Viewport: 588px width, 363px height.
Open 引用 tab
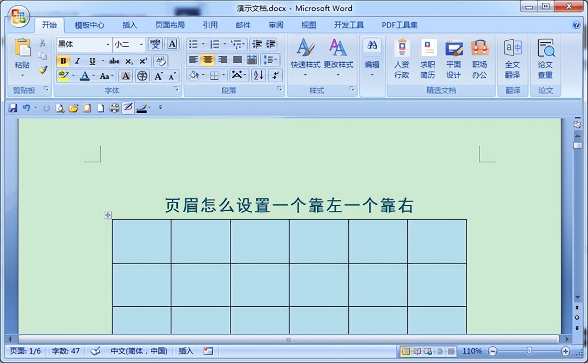pyautogui.click(x=210, y=25)
